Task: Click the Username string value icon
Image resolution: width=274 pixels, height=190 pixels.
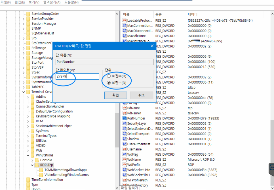Action: (125, 149)
